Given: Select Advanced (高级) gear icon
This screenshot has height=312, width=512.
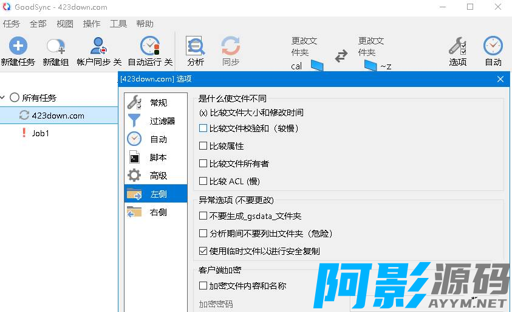Looking at the screenshot, I should [134, 176].
